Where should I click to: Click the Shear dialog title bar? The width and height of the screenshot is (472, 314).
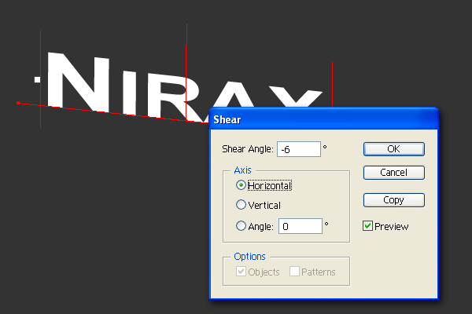[323, 119]
